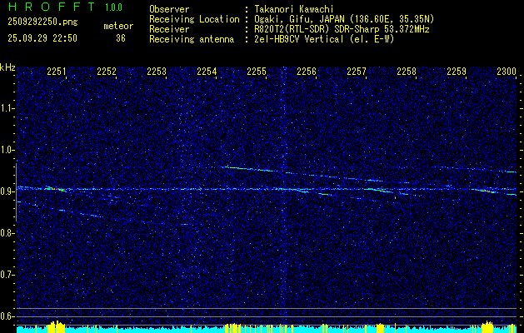Click the 2255 time marker
This screenshot has height=333, width=524.
tap(257, 72)
